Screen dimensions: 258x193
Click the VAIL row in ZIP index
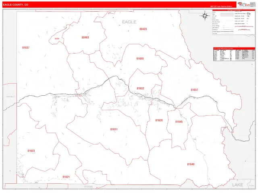pyautogui.click(x=245, y=58)
